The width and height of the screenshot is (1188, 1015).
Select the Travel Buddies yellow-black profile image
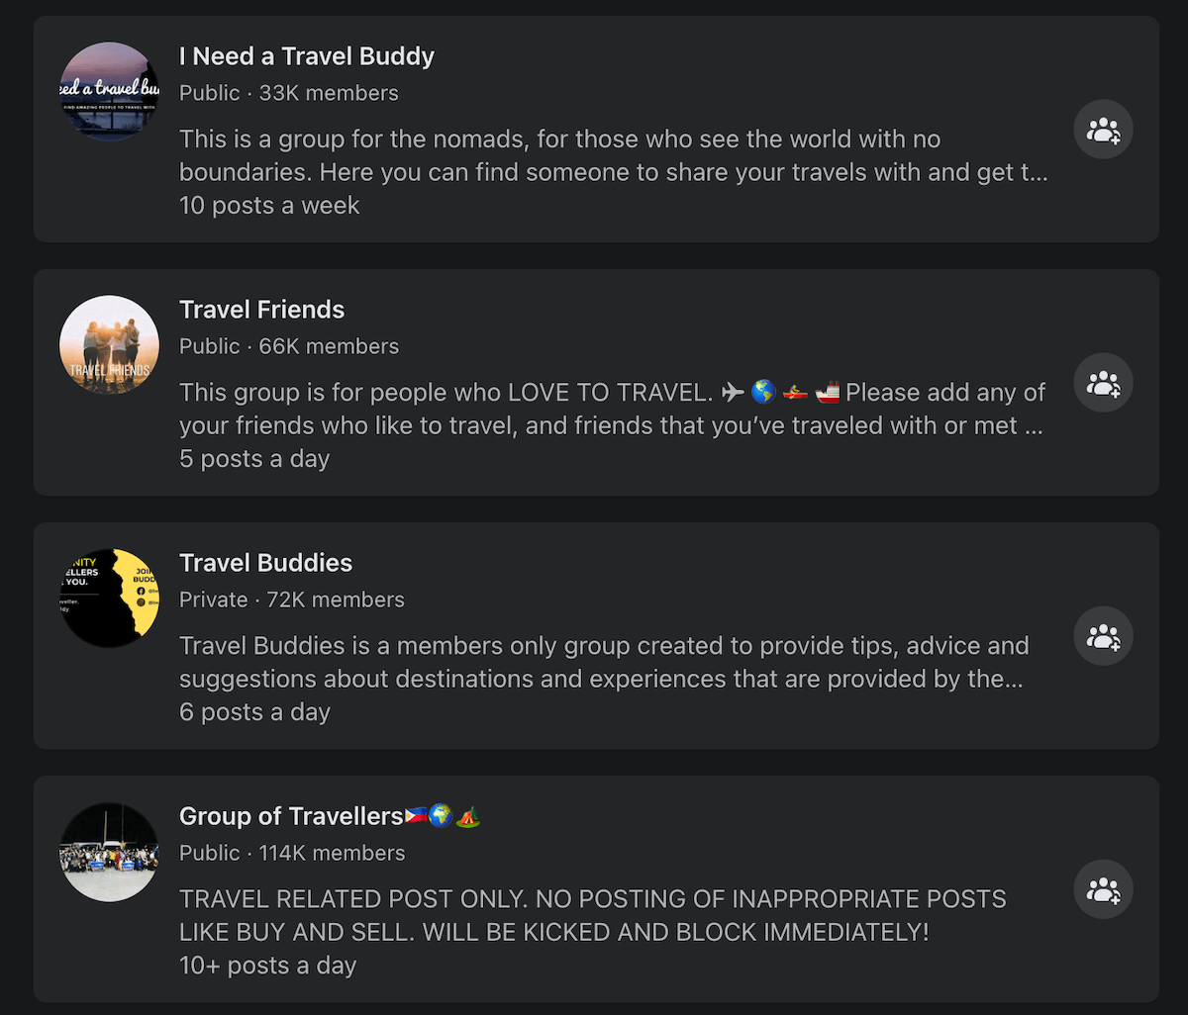110,598
